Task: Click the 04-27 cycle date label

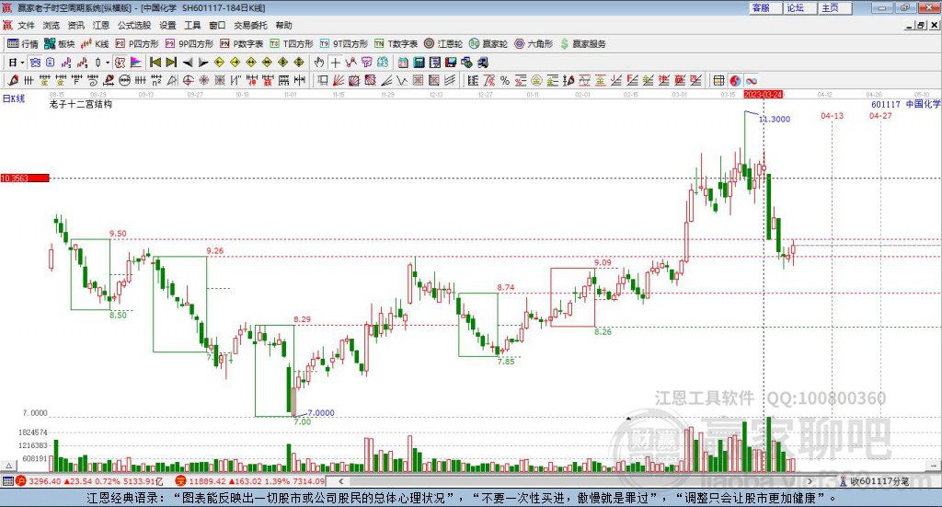Action: click(880, 116)
